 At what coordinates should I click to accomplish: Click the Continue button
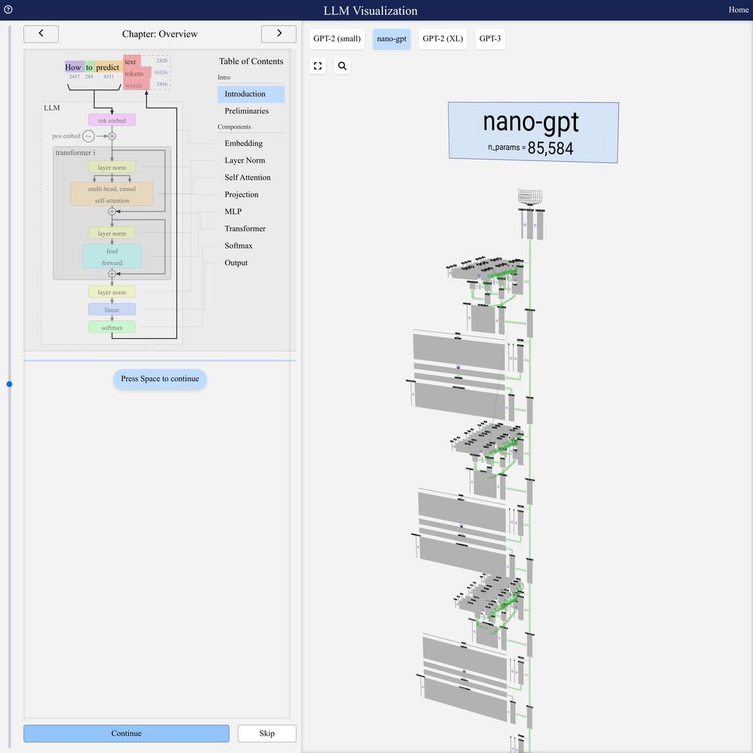tap(127, 733)
